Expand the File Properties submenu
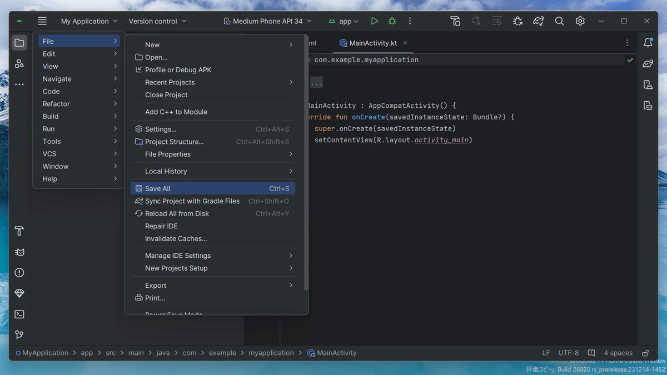667x375 pixels. [213, 154]
